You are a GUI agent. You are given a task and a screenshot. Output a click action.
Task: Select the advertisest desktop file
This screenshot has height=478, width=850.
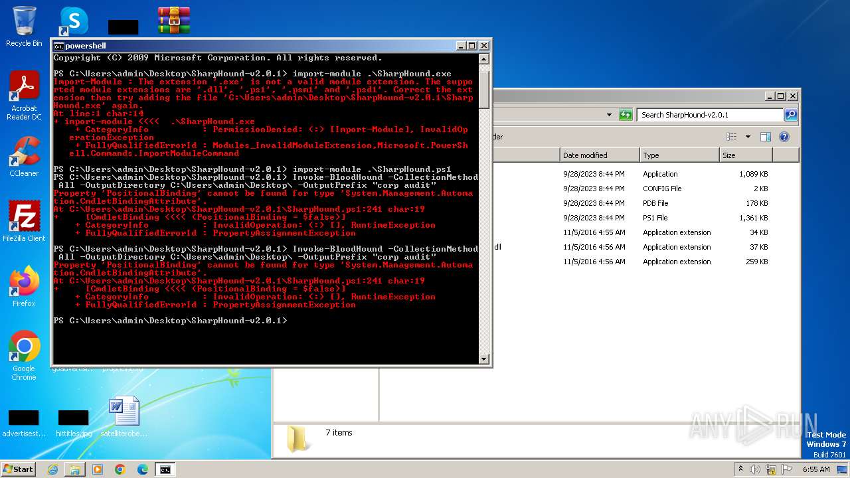pyautogui.click(x=24, y=424)
